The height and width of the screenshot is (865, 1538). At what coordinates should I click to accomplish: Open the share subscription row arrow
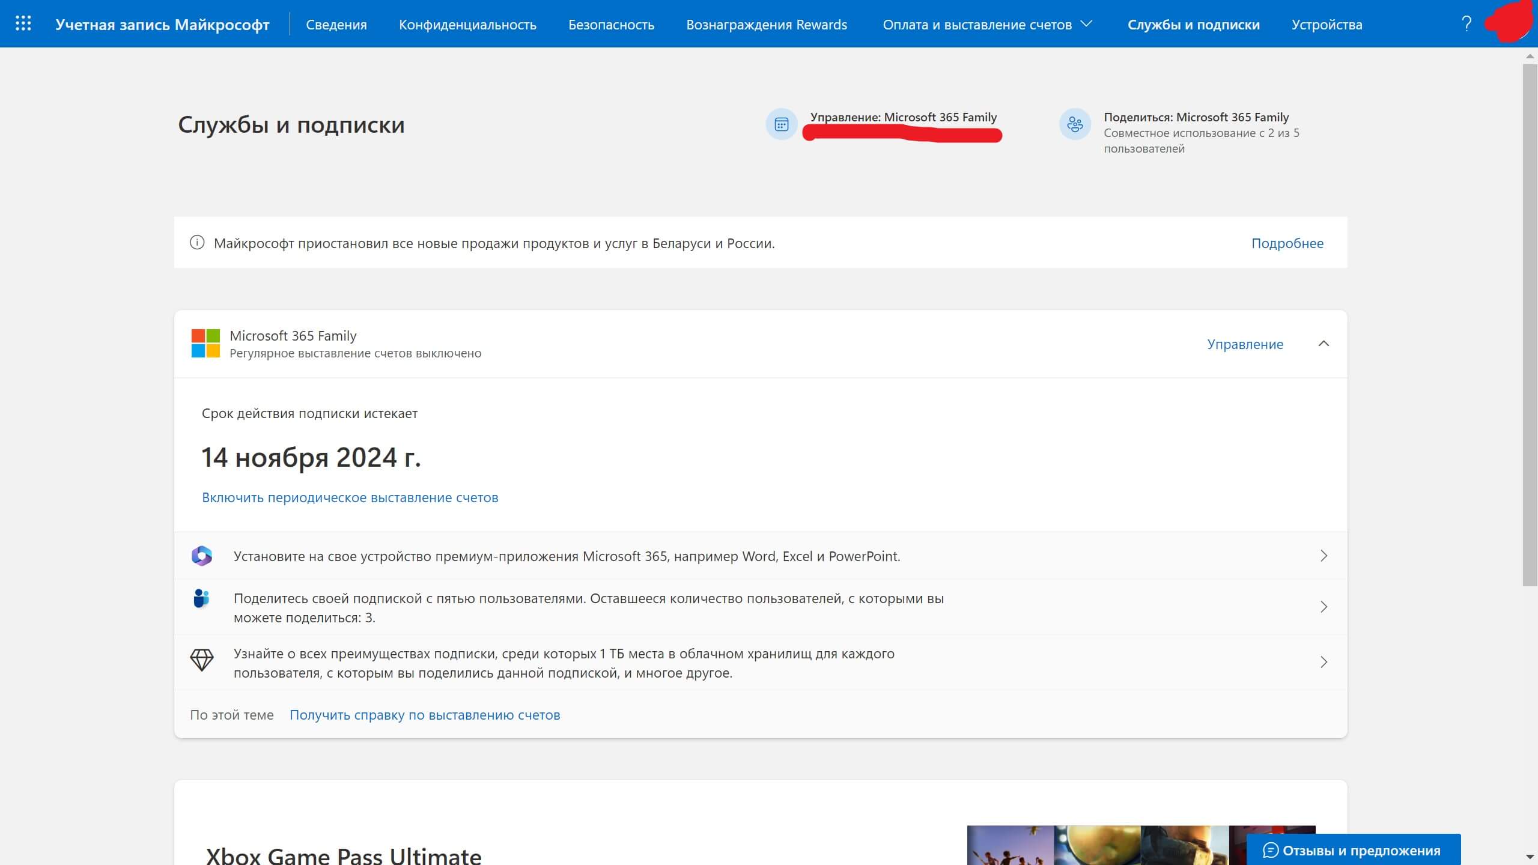1324,607
